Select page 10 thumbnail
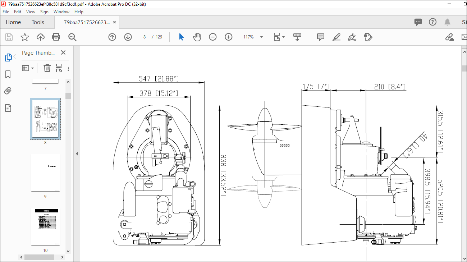467x262 pixels. [x=45, y=226]
